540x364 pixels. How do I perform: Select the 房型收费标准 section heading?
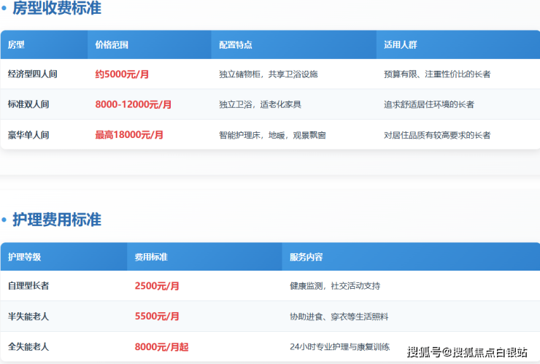[57, 9]
